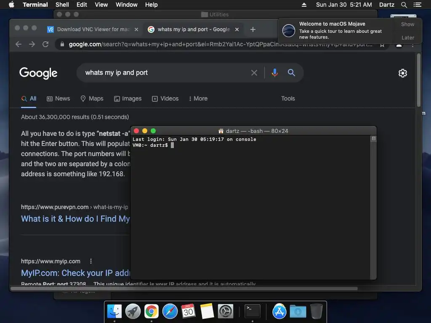Open the purevpn What is it result

[x=75, y=219]
